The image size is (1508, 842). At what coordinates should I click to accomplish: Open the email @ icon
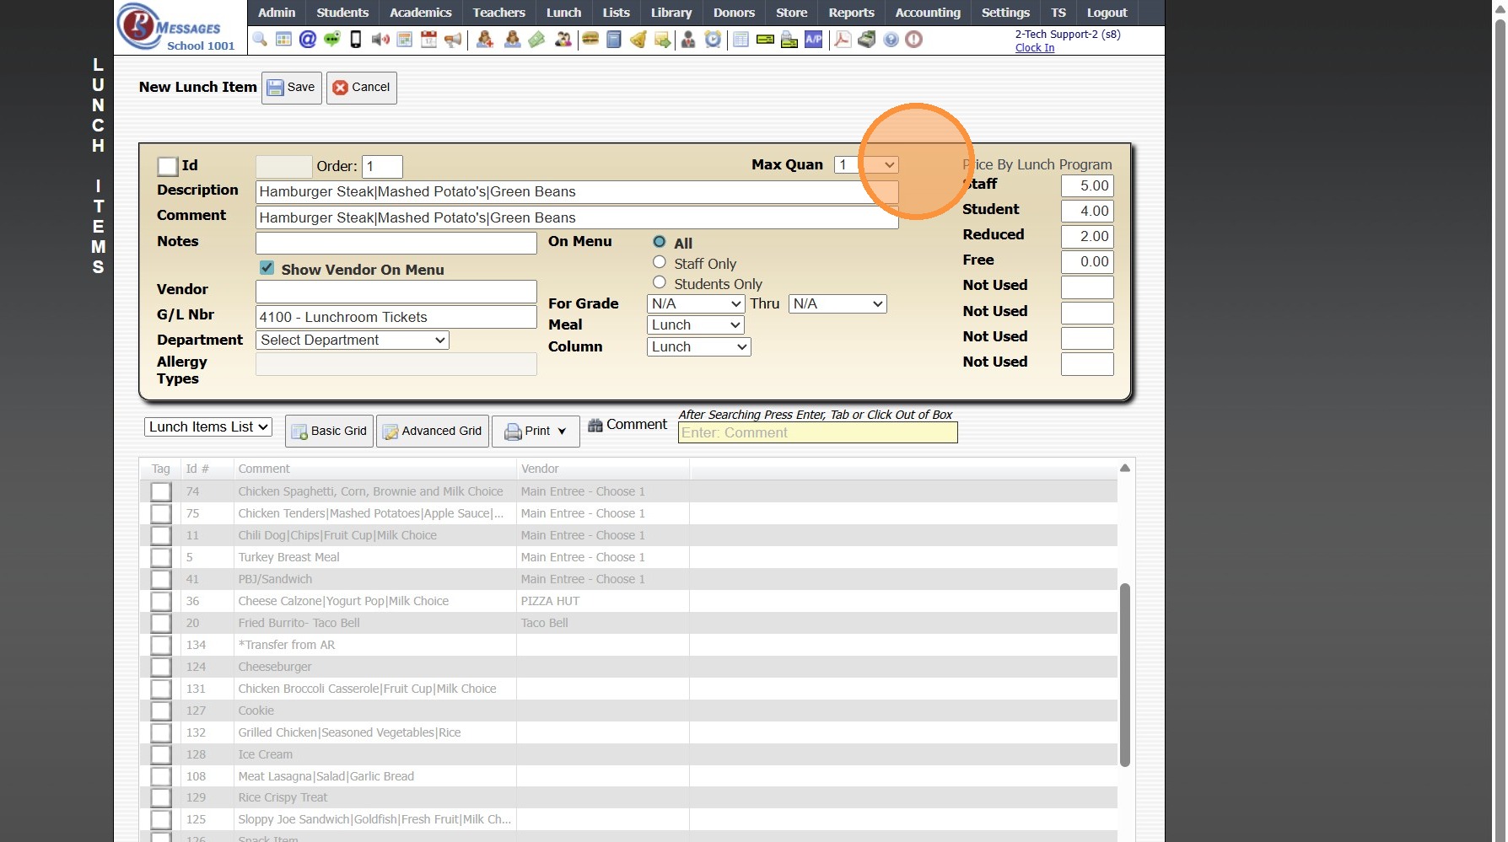pyautogui.click(x=308, y=40)
